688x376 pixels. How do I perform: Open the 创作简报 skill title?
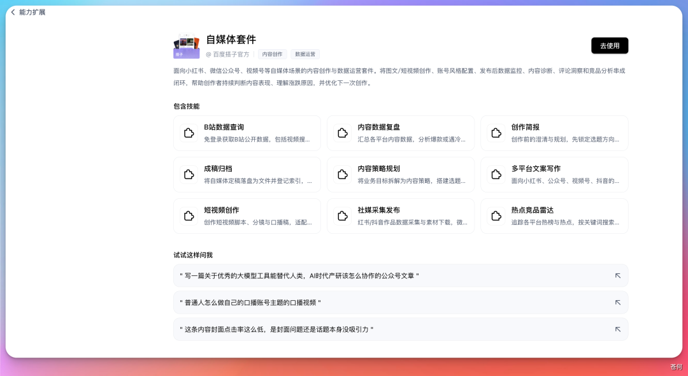pos(525,127)
